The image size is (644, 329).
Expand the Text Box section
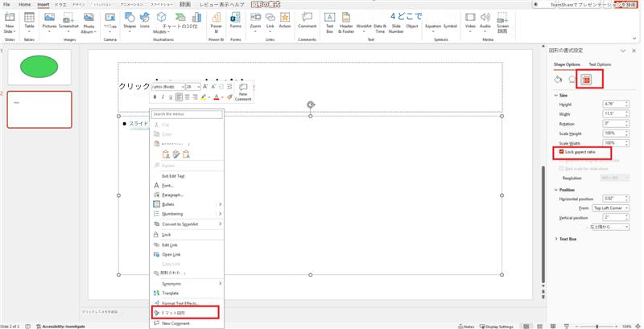click(566, 238)
